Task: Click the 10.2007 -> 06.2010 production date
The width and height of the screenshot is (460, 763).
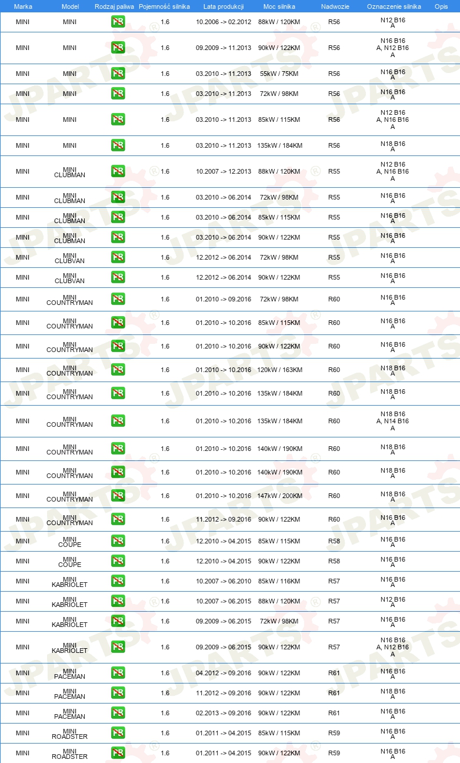Action: (x=224, y=581)
